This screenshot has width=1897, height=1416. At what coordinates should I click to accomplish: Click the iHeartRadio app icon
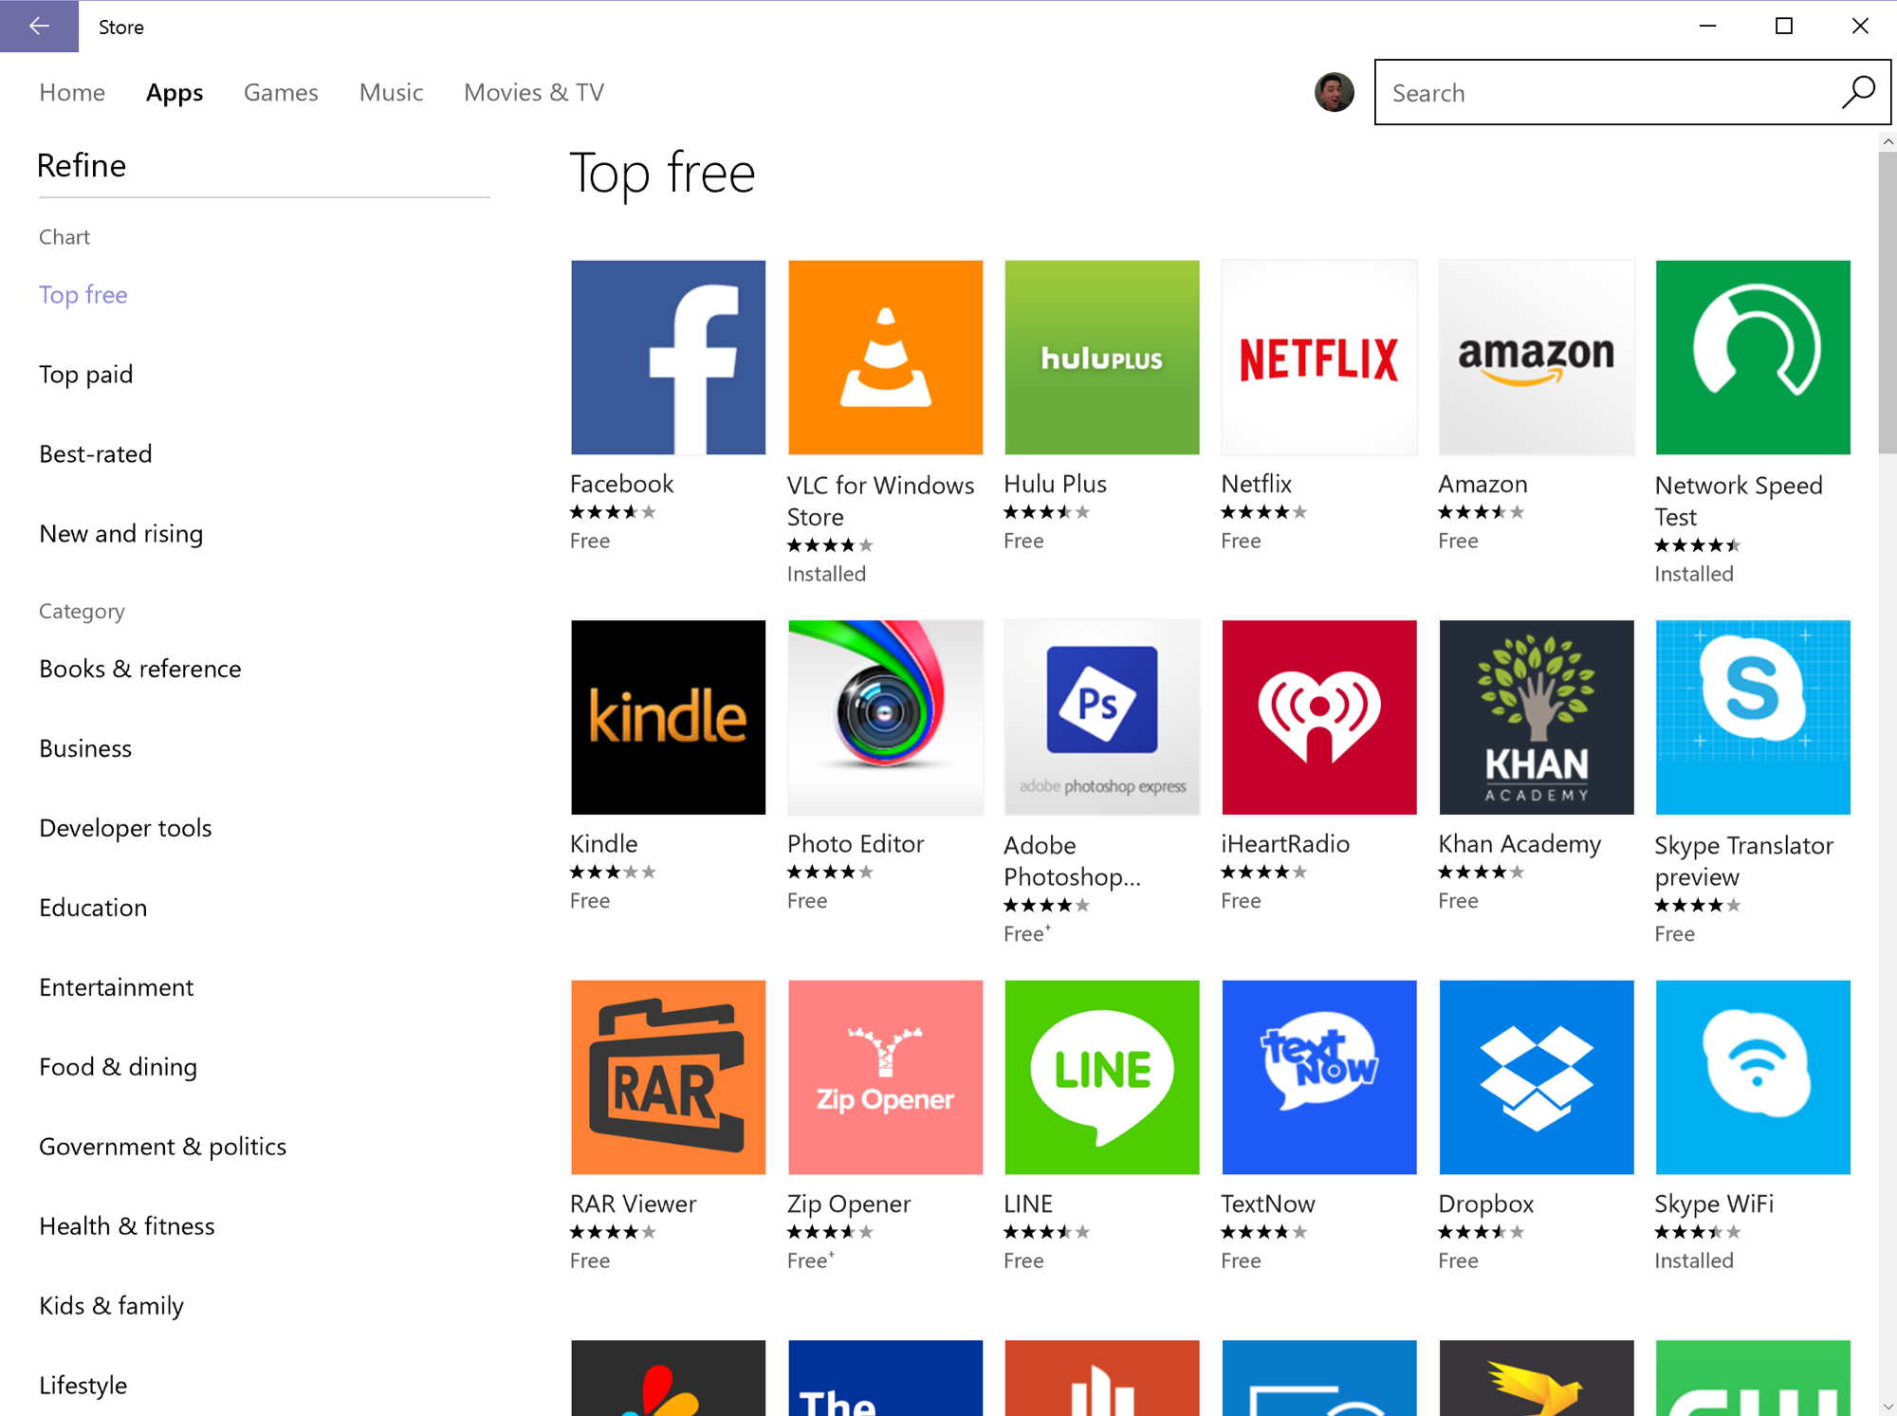[x=1319, y=718]
